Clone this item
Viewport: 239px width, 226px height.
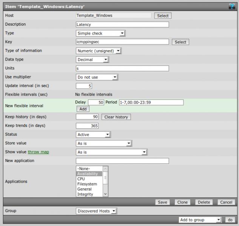[183, 202]
